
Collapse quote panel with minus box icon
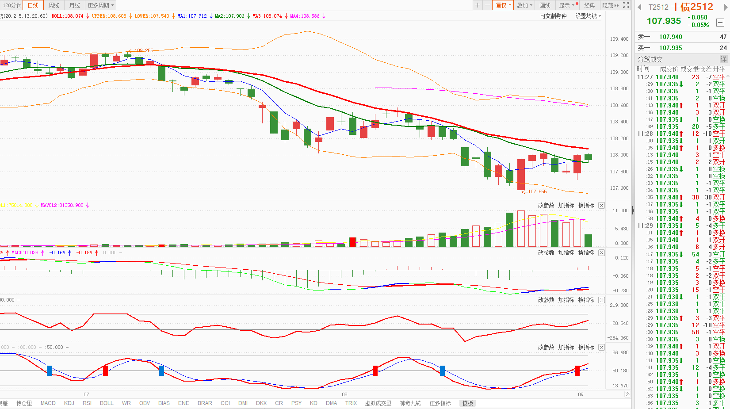pos(720,23)
